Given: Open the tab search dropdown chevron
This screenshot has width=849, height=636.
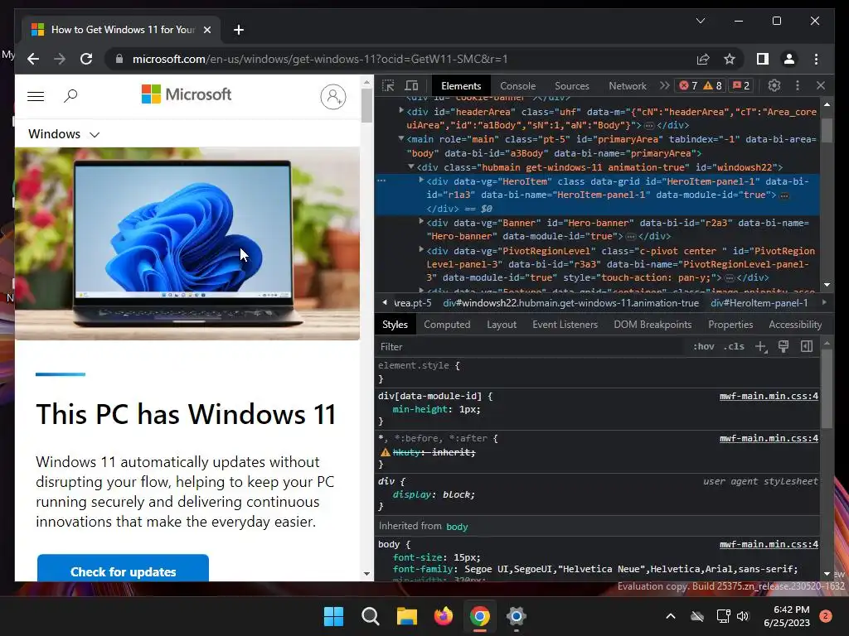Looking at the screenshot, I should [x=700, y=21].
